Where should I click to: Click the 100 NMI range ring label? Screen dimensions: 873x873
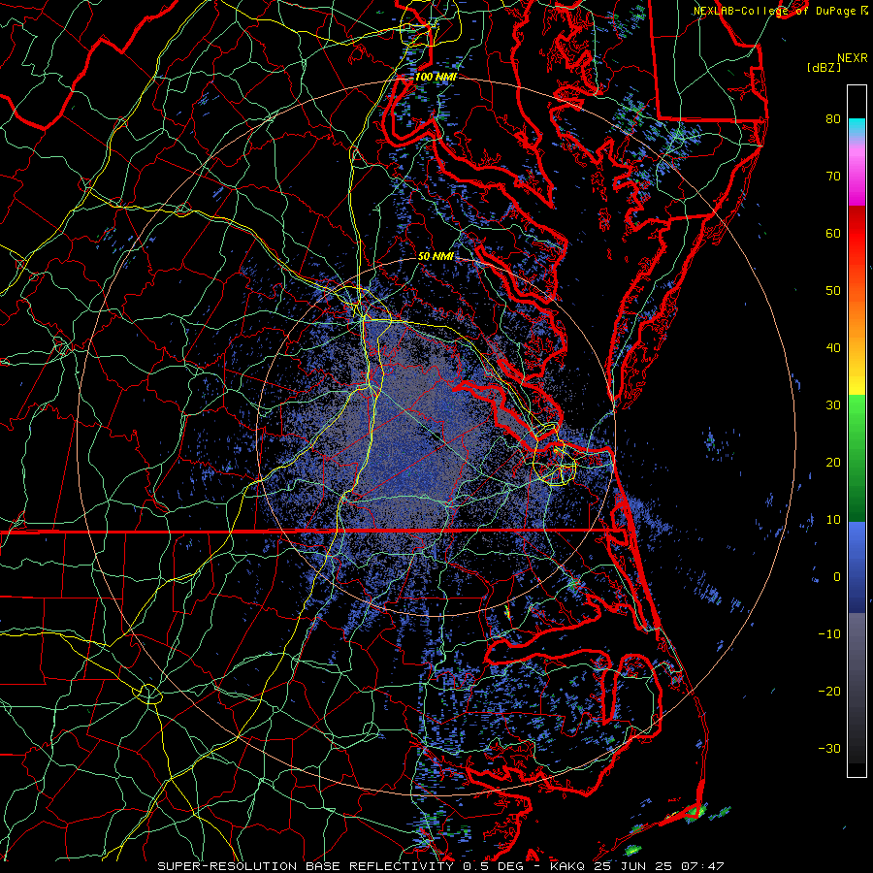coord(436,77)
